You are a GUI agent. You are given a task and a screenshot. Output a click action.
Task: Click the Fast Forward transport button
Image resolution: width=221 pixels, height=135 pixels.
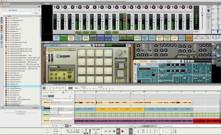110,131
